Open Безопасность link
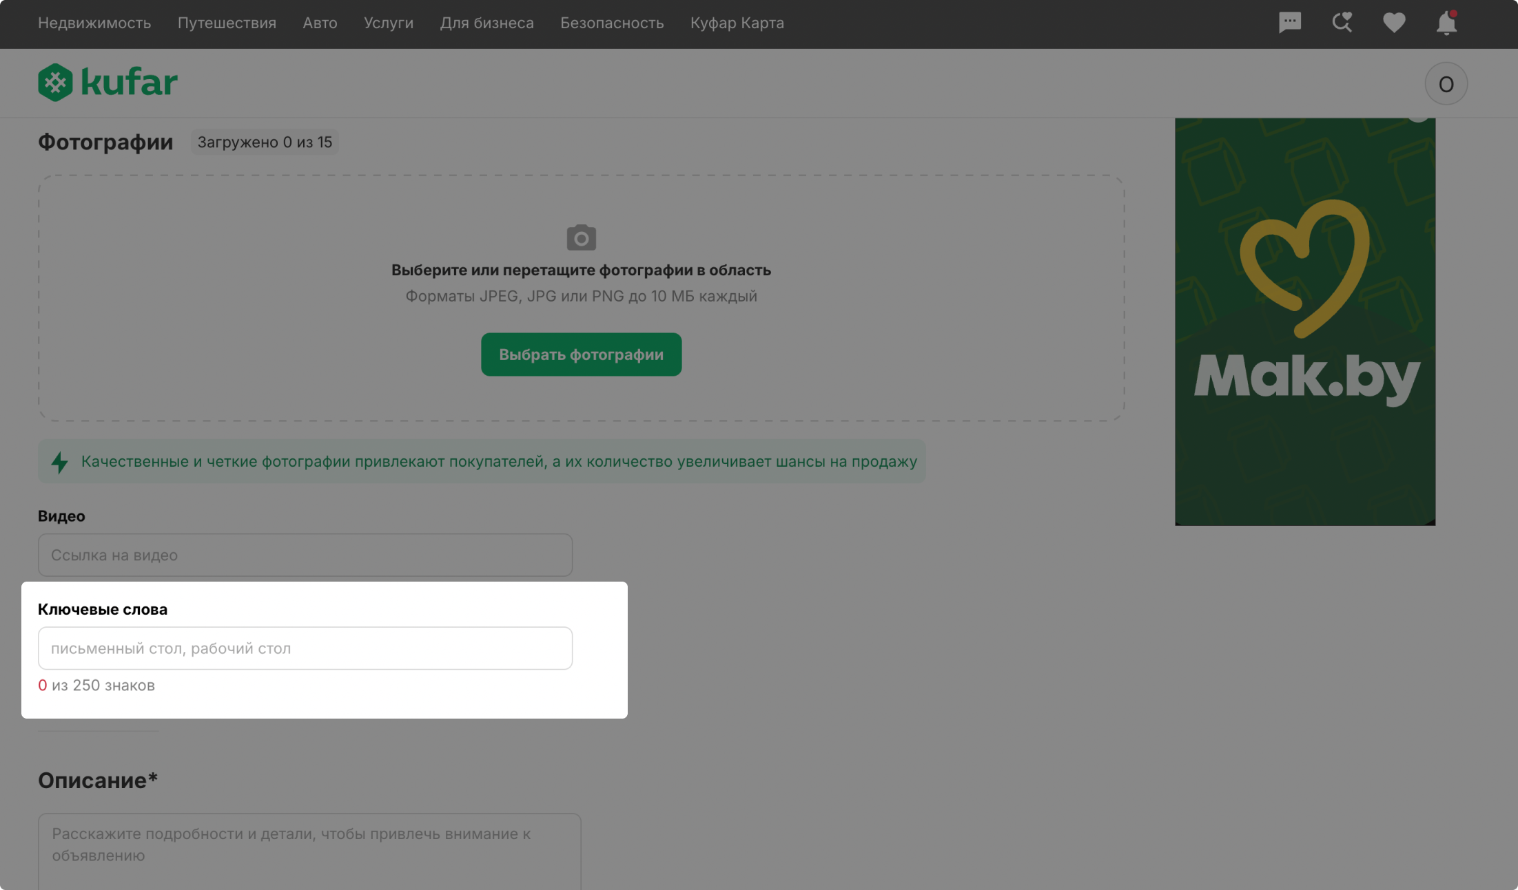This screenshot has height=890, width=1518. tap(612, 23)
